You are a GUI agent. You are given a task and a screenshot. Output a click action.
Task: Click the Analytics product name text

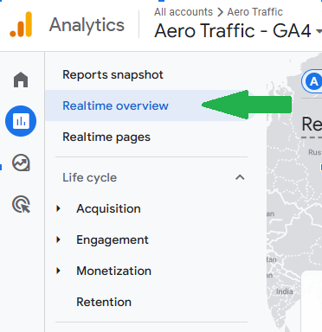point(87,25)
